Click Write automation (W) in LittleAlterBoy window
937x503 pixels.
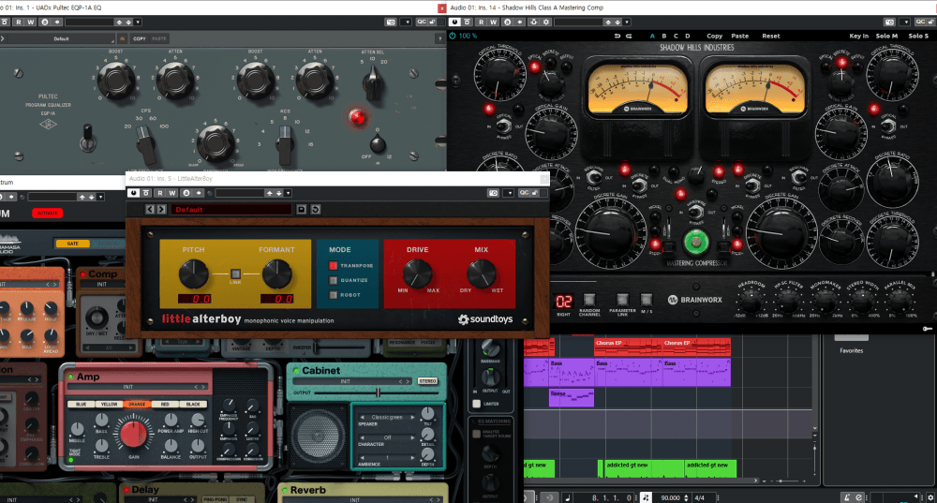tap(172, 193)
